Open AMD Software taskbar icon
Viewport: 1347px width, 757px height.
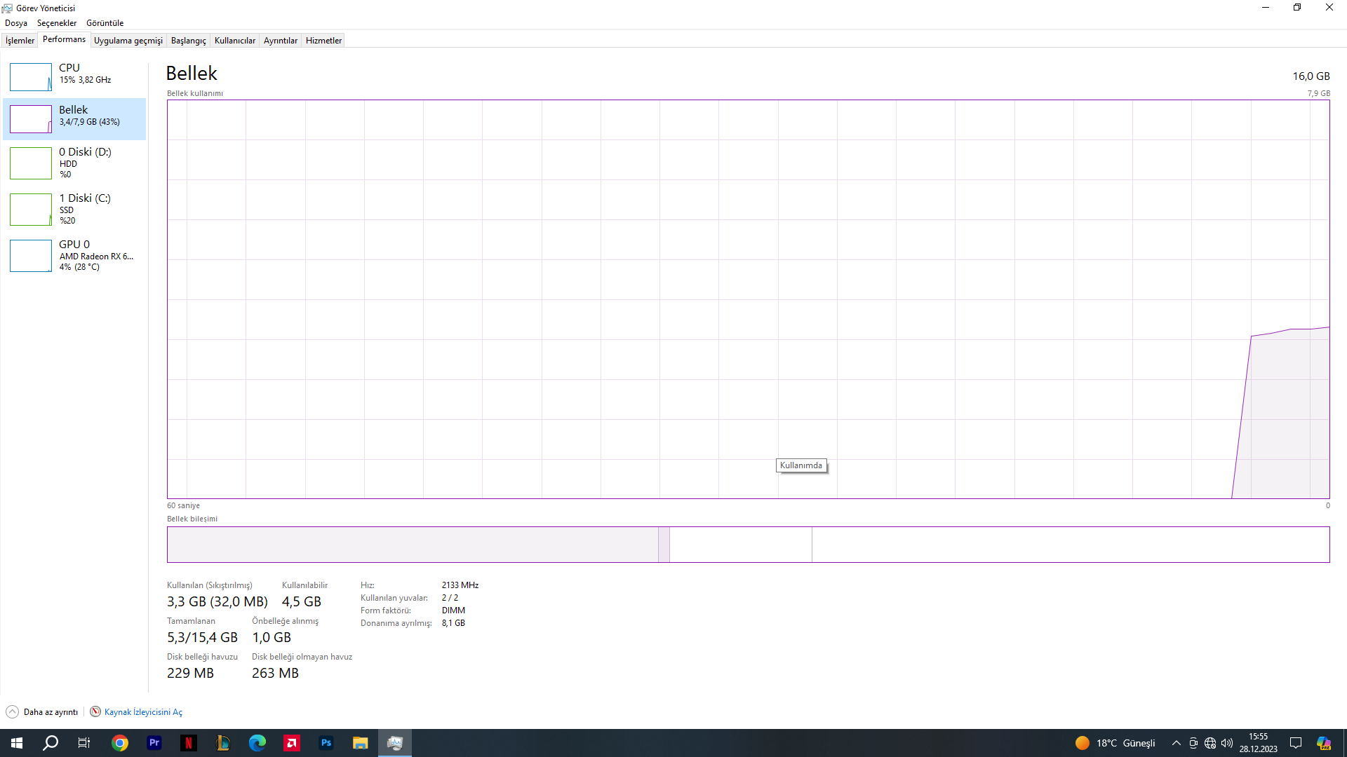[292, 743]
